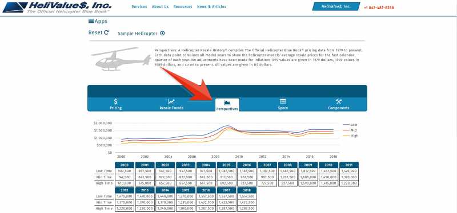Select the Pricing dollar sign icon
The width and height of the screenshot is (457, 213).
[x=116, y=101]
